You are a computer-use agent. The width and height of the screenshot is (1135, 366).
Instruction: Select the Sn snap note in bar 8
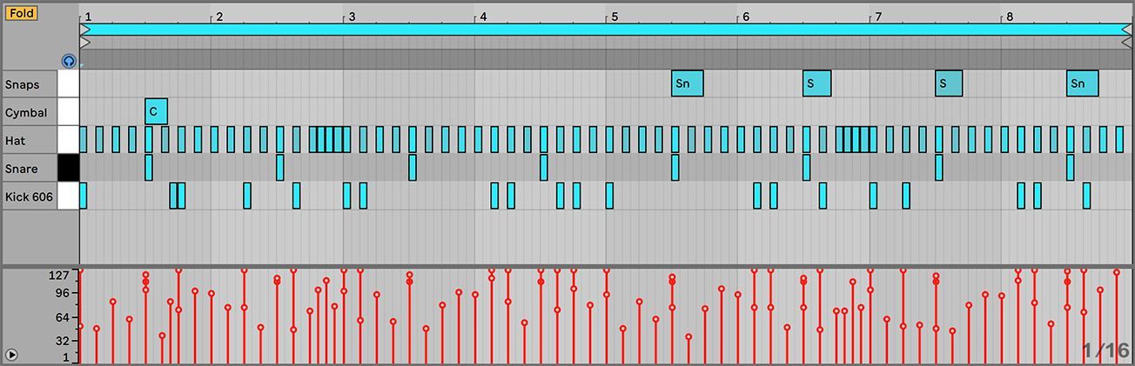(x=1083, y=83)
